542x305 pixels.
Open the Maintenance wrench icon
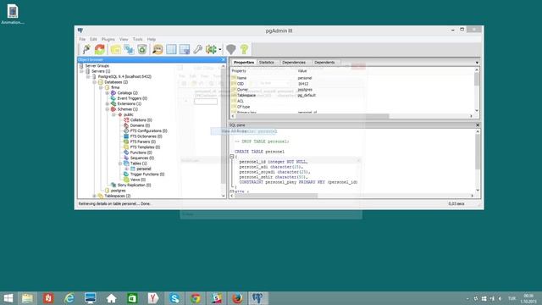coord(197,49)
